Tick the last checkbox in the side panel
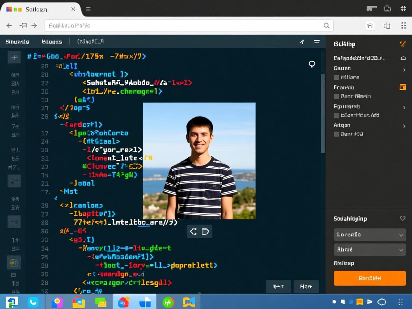This screenshot has width=412, height=309. (336, 134)
